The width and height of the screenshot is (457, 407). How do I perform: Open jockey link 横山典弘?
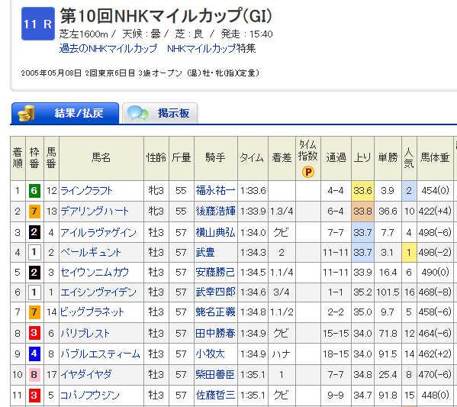click(215, 233)
